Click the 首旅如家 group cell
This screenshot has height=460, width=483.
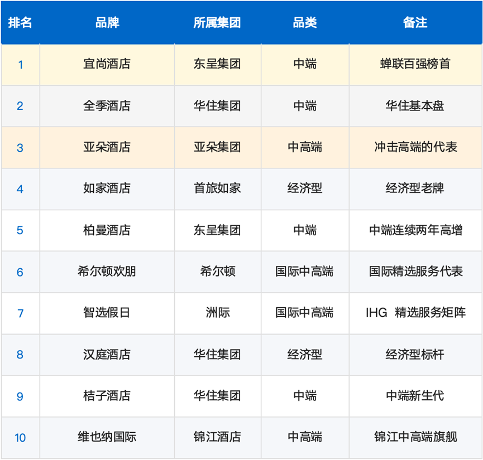tap(217, 188)
